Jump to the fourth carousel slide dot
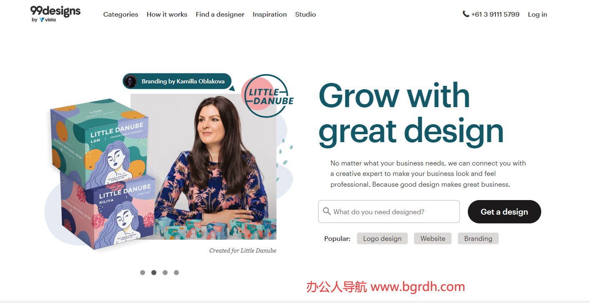Screen dimensions: 590x303 [176, 273]
